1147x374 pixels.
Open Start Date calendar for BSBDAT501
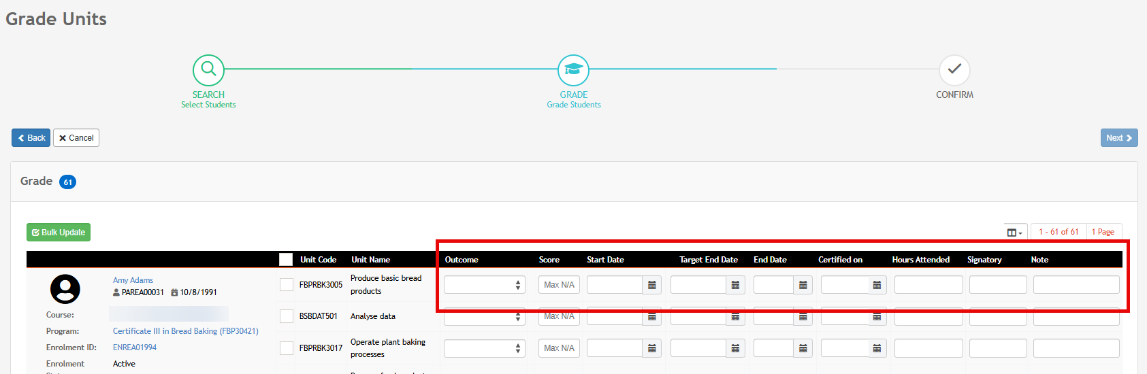[651, 316]
